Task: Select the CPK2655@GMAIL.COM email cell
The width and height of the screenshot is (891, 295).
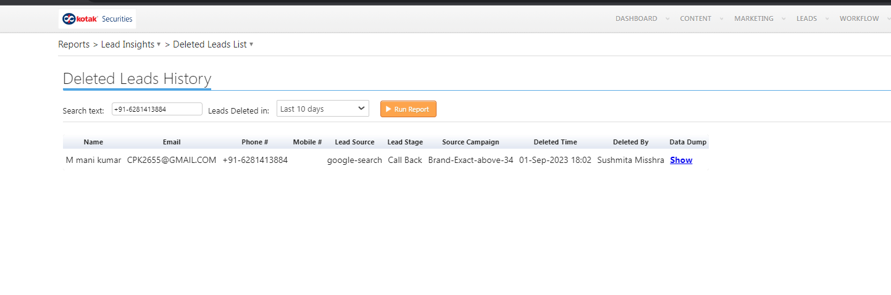Action: (x=172, y=160)
